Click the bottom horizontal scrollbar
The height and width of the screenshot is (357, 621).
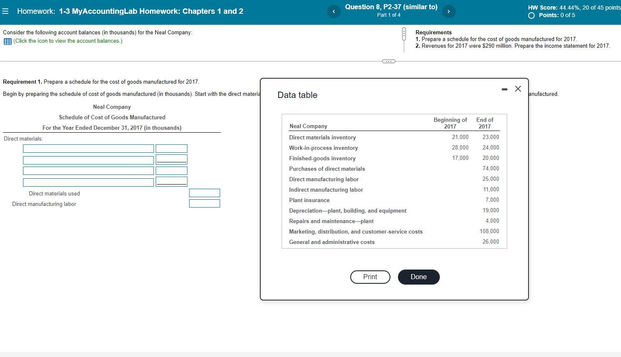(x=310, y=355)
